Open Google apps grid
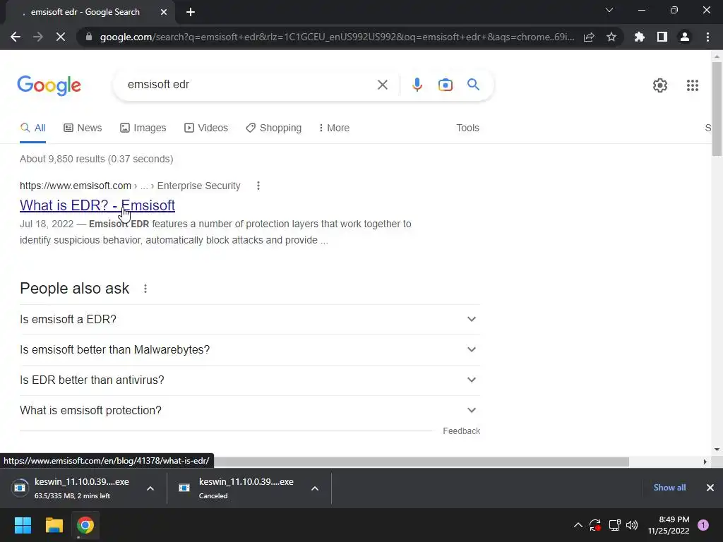The image size is (723, 542). pyautogui.click(x=692, y=85)
